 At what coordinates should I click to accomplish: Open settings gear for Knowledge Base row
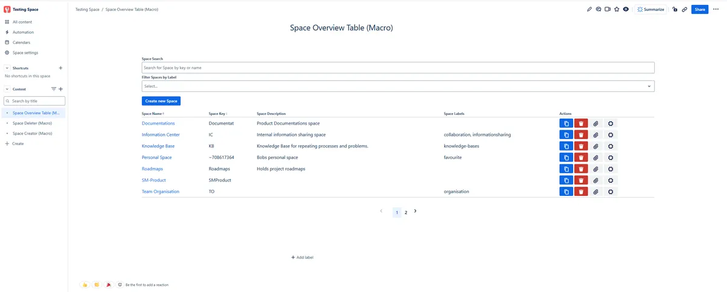611,146
